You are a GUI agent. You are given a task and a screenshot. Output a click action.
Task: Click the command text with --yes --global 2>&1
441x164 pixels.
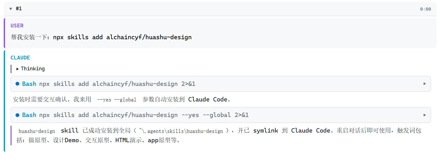point(144,115)
